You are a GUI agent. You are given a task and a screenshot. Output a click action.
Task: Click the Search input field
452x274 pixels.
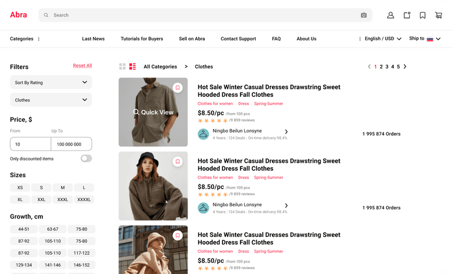click(x=206, y=15)
